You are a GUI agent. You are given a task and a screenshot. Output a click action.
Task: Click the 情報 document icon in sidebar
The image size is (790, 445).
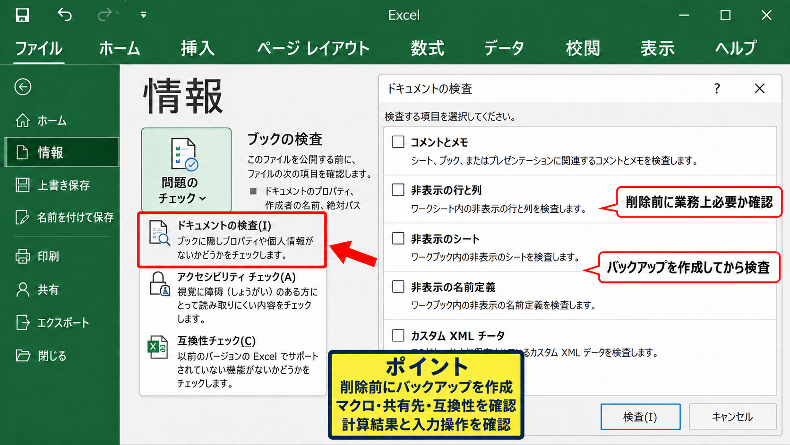tap(23, 152)
